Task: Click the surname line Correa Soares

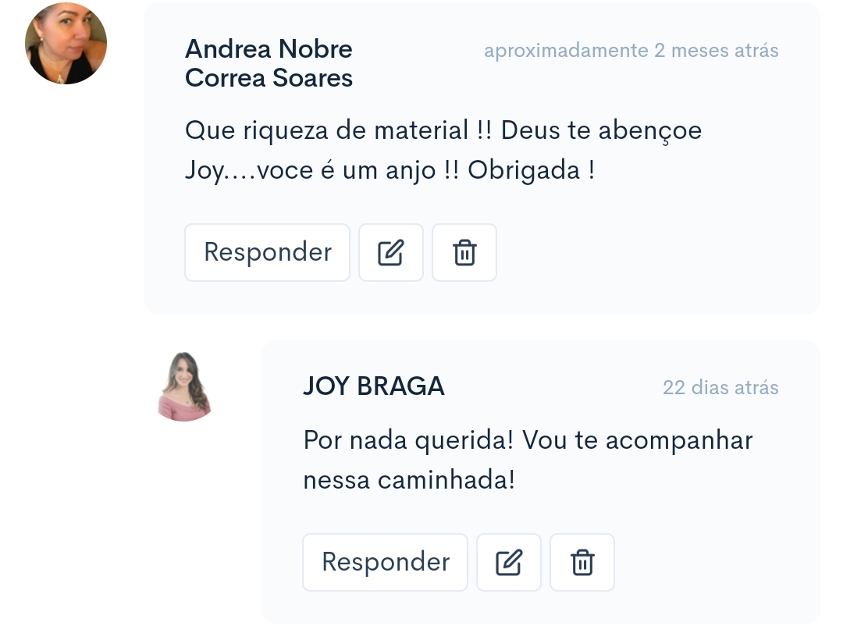Action: pos(269,78)
